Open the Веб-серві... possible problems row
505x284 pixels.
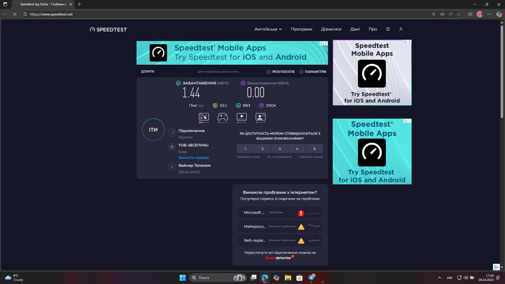point(280,240)
